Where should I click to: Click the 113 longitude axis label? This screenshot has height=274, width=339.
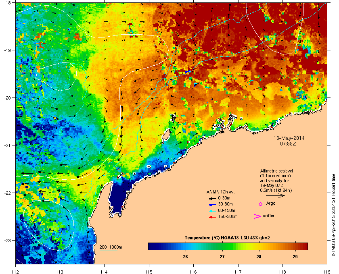pyautogui.click(x=60, y=272)
